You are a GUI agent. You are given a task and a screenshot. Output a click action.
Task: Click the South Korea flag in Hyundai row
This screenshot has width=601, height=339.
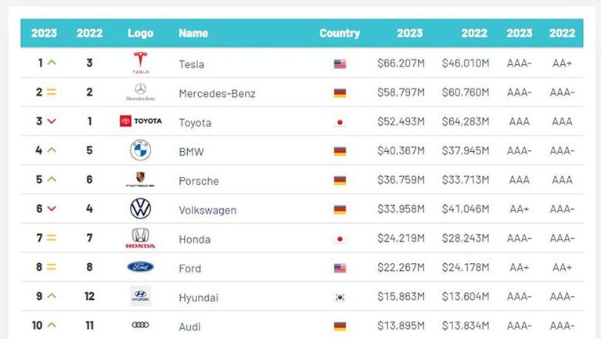pyautogui.click(x=340, y=298)
